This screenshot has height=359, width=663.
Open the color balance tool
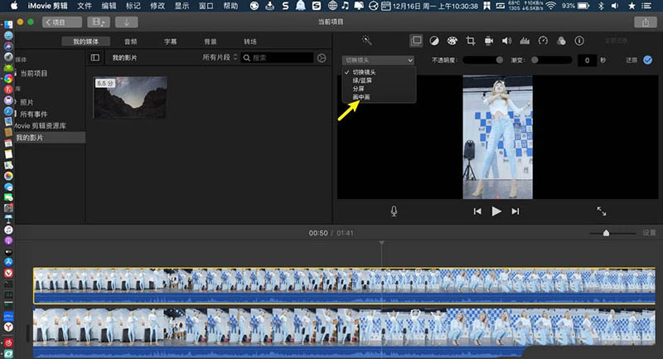coord(434,41)
